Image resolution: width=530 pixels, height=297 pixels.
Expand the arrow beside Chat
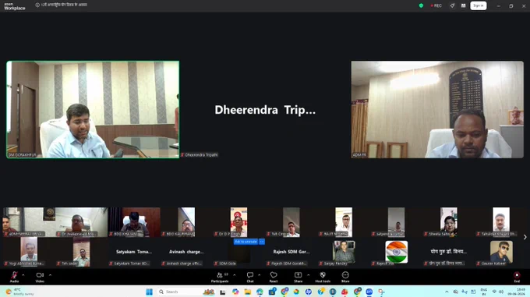pos(260,275)
